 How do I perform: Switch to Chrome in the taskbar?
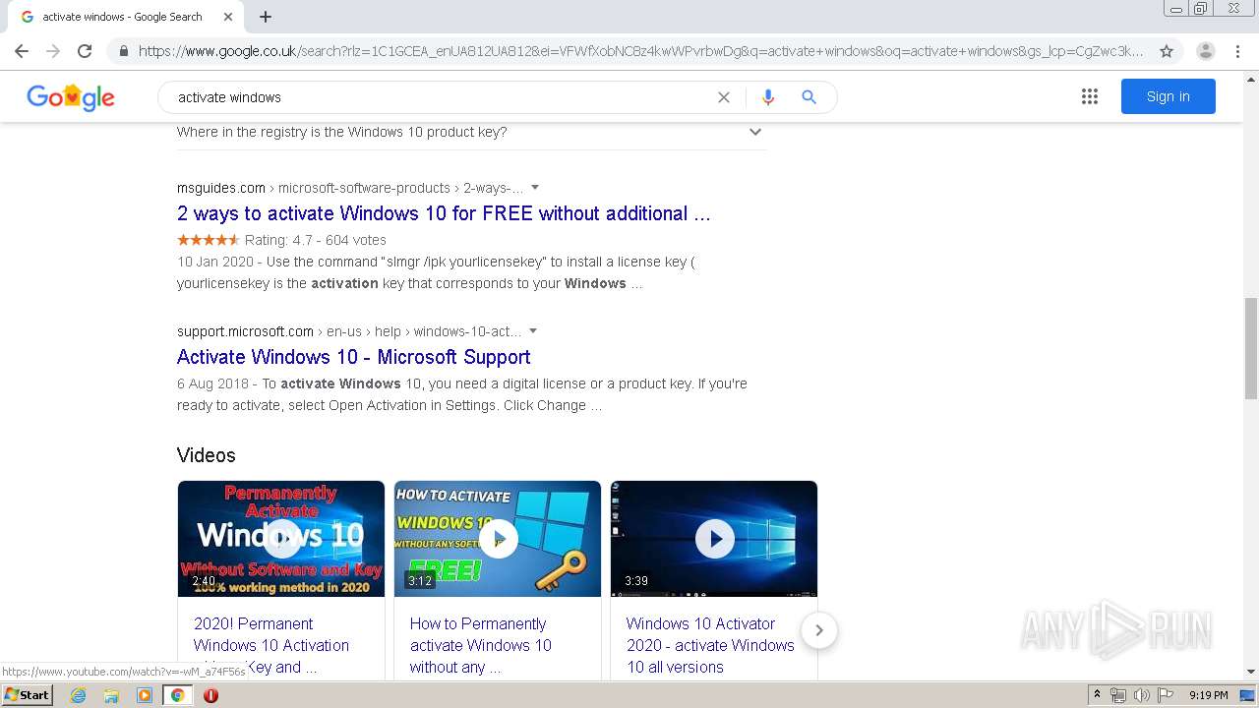[177, 695]
